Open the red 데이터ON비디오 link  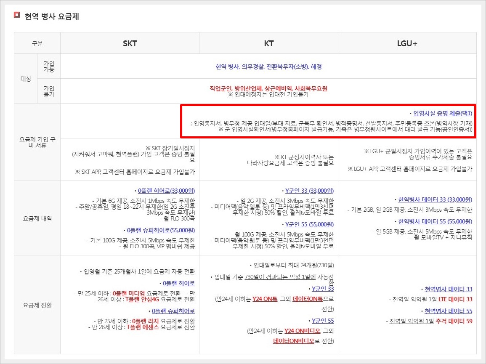[x=294, y=341]
